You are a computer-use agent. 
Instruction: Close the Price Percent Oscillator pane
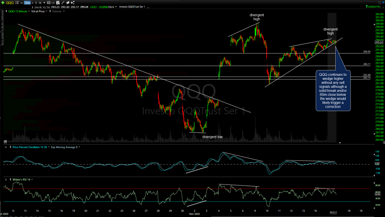[6, 147]
